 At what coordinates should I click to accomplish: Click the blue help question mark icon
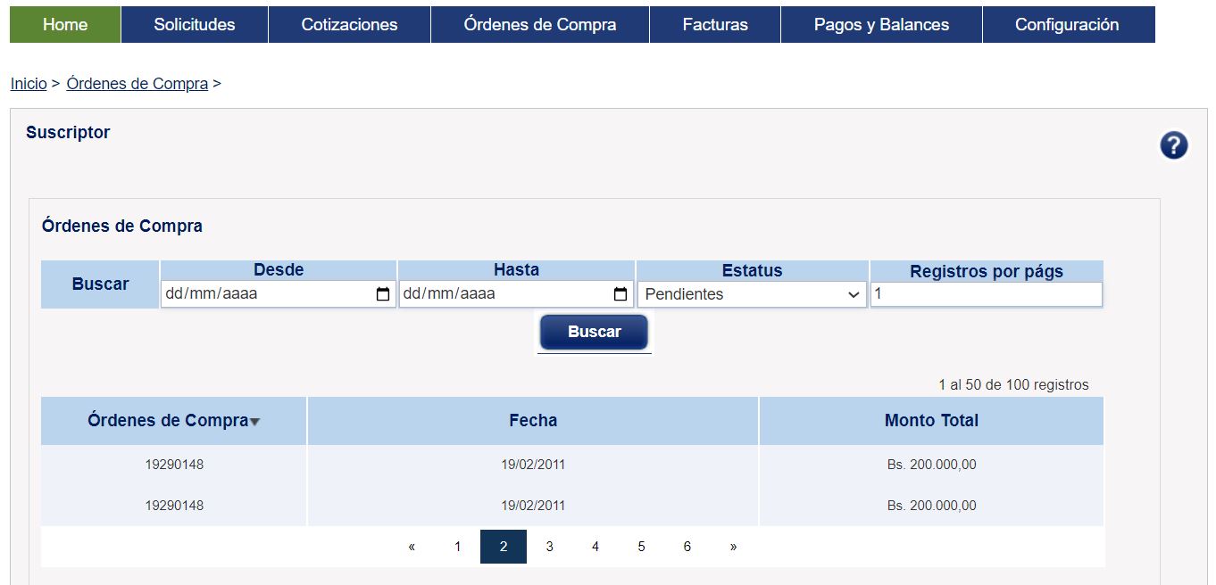pos(1173,145)
